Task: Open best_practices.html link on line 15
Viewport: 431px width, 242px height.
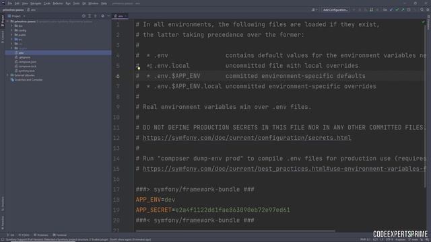Action: tap(284, 169)
